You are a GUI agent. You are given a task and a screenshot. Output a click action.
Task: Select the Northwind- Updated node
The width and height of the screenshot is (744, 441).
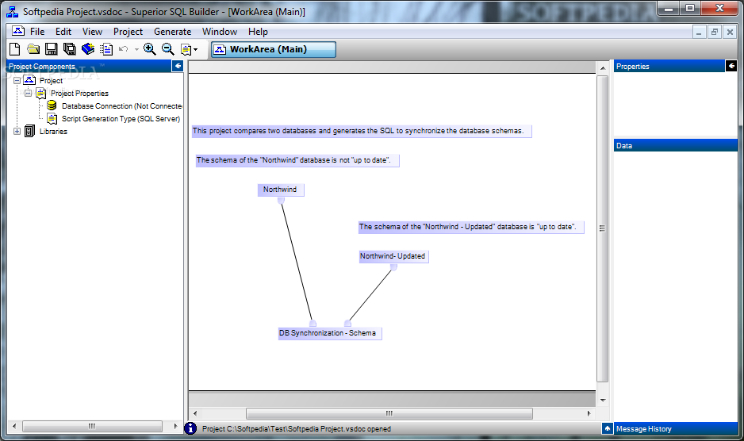click(393, 256)
